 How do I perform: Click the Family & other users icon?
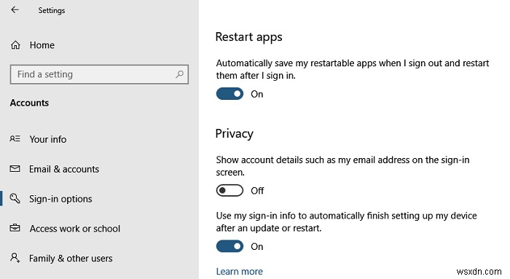pos(15,258)
